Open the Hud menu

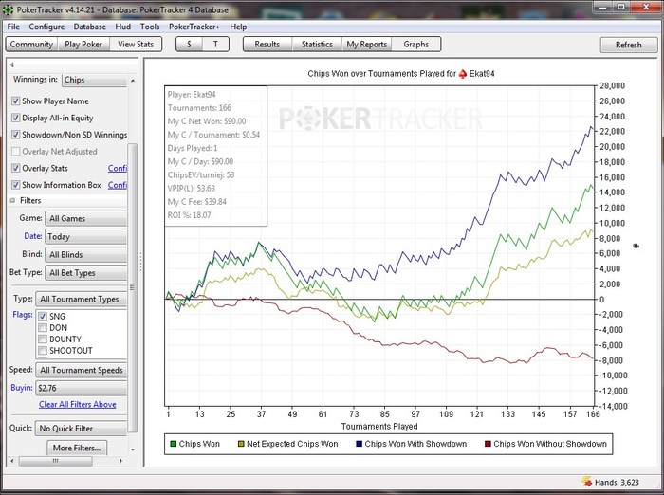click(122, 27)
